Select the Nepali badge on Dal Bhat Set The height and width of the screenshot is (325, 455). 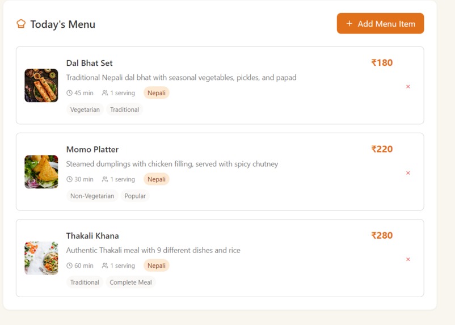[x=157, y=93]
